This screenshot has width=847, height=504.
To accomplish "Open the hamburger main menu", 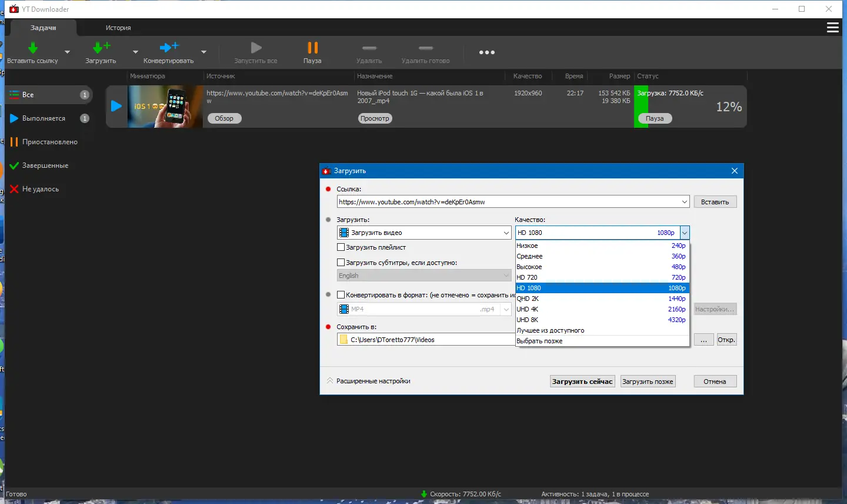I will (833, 28).
